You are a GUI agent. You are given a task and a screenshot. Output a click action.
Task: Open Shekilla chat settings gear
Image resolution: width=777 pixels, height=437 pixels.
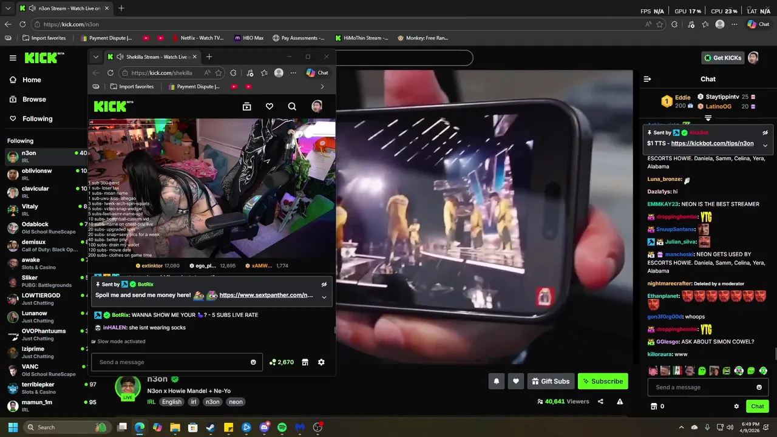pos(321,362)
